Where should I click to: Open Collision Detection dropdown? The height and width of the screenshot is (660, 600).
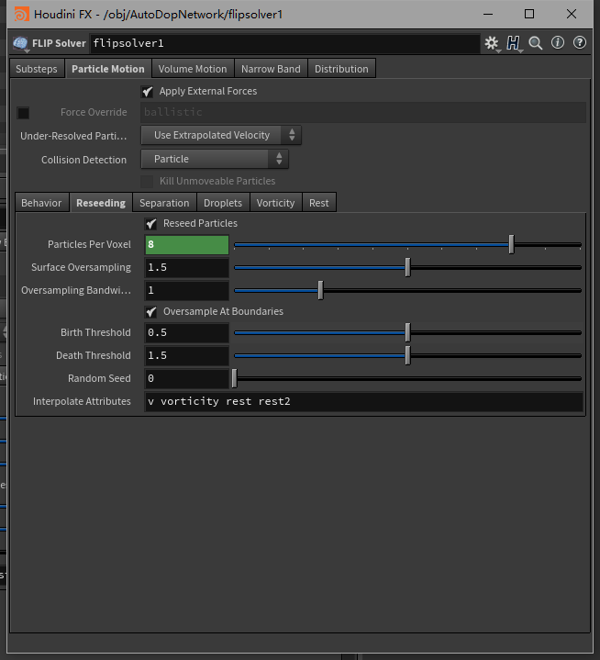[215, 159]
